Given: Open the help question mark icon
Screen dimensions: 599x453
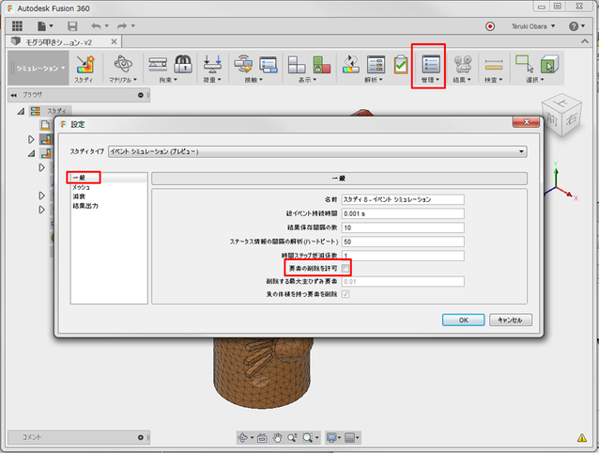Looking at the screenshot, I should [574, 26].
